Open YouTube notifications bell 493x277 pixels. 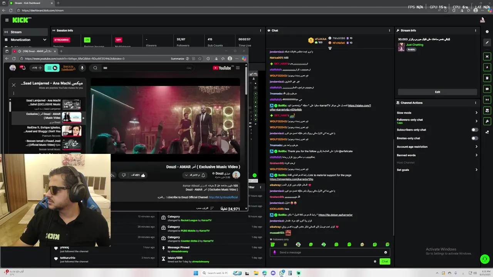pyautogui.click(x=22, y=68)
